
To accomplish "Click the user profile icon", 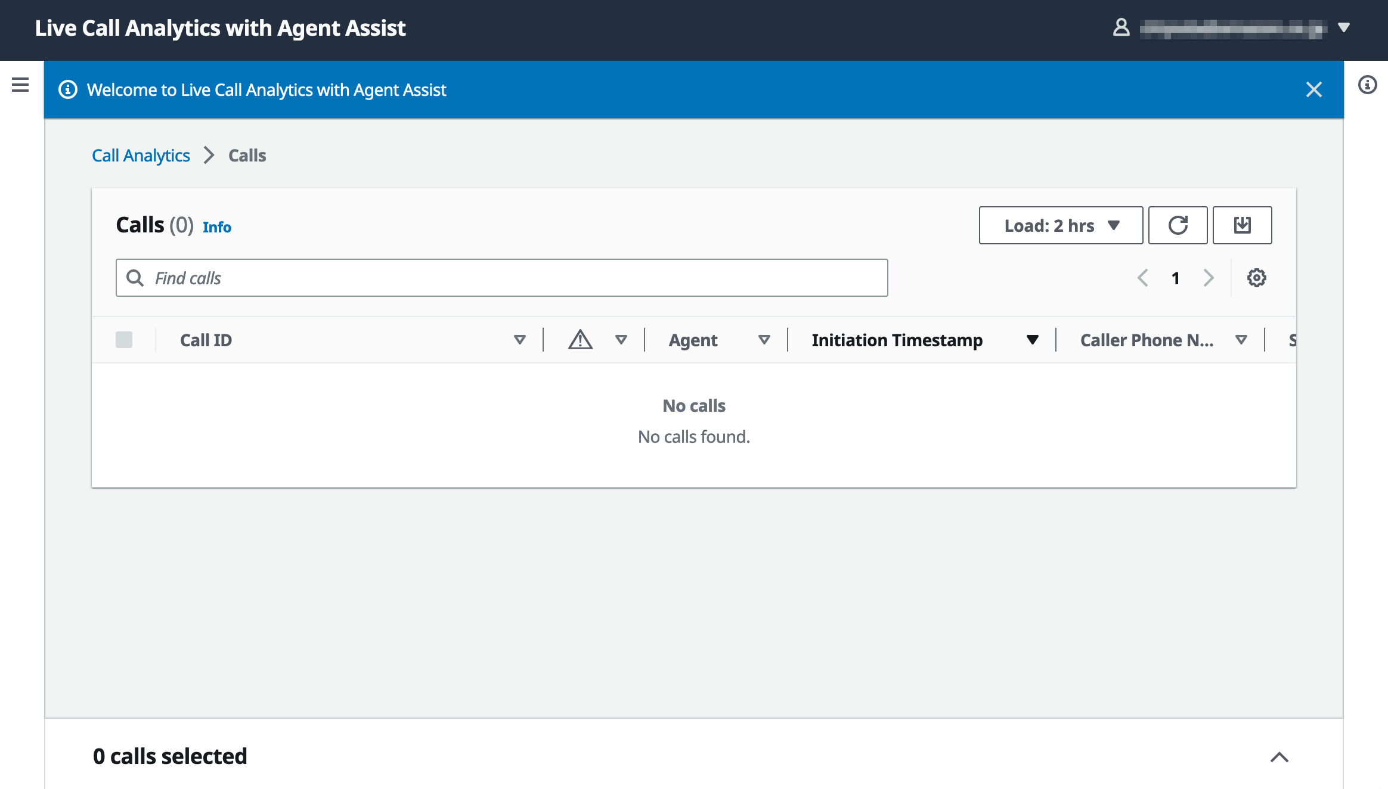I will [1121, 27].
